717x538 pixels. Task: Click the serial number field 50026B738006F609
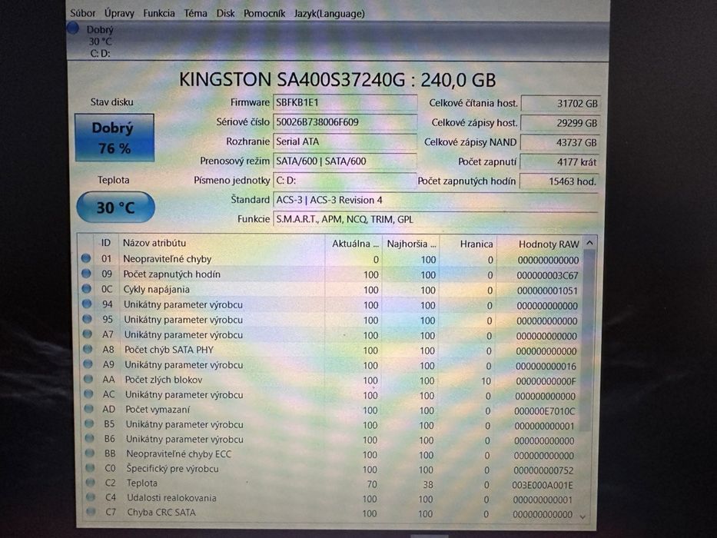pyautogui.click(x=345, y=122)
